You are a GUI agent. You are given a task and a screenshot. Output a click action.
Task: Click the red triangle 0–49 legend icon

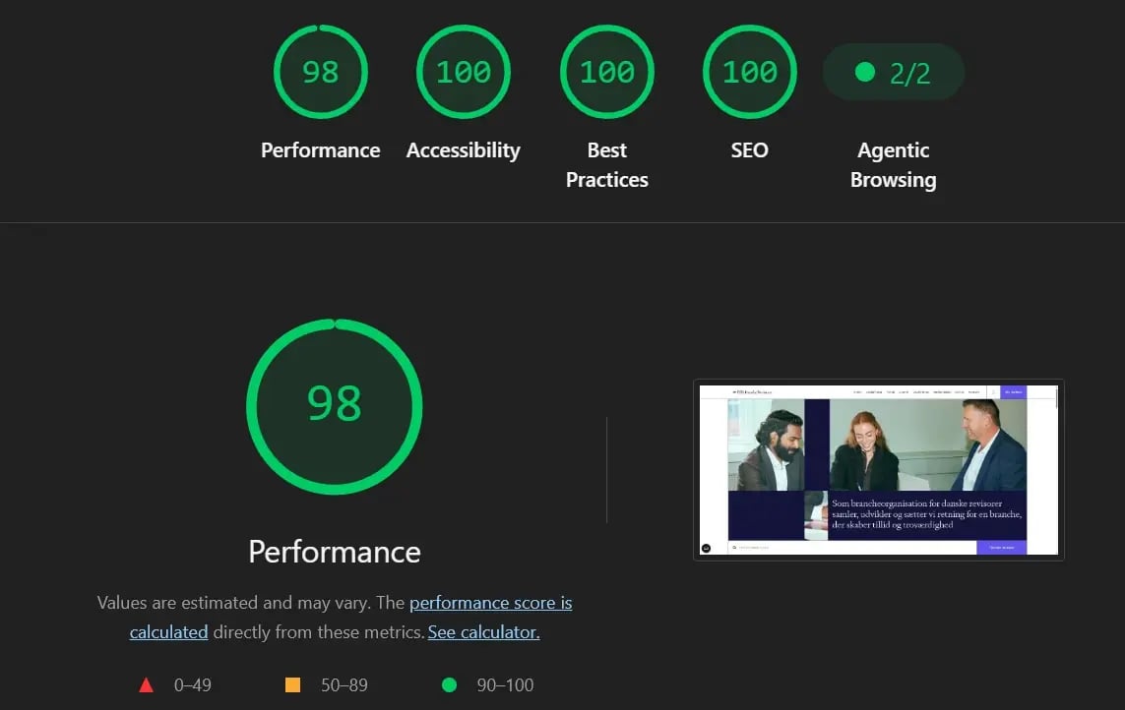pyautogui.click(x=147, y=684)
